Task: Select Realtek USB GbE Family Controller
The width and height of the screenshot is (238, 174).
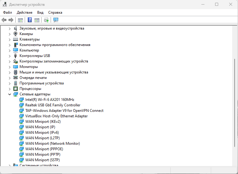Action: tap(53, 105)
